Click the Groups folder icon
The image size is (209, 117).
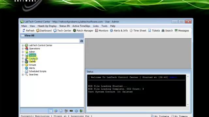click(26, 65)
